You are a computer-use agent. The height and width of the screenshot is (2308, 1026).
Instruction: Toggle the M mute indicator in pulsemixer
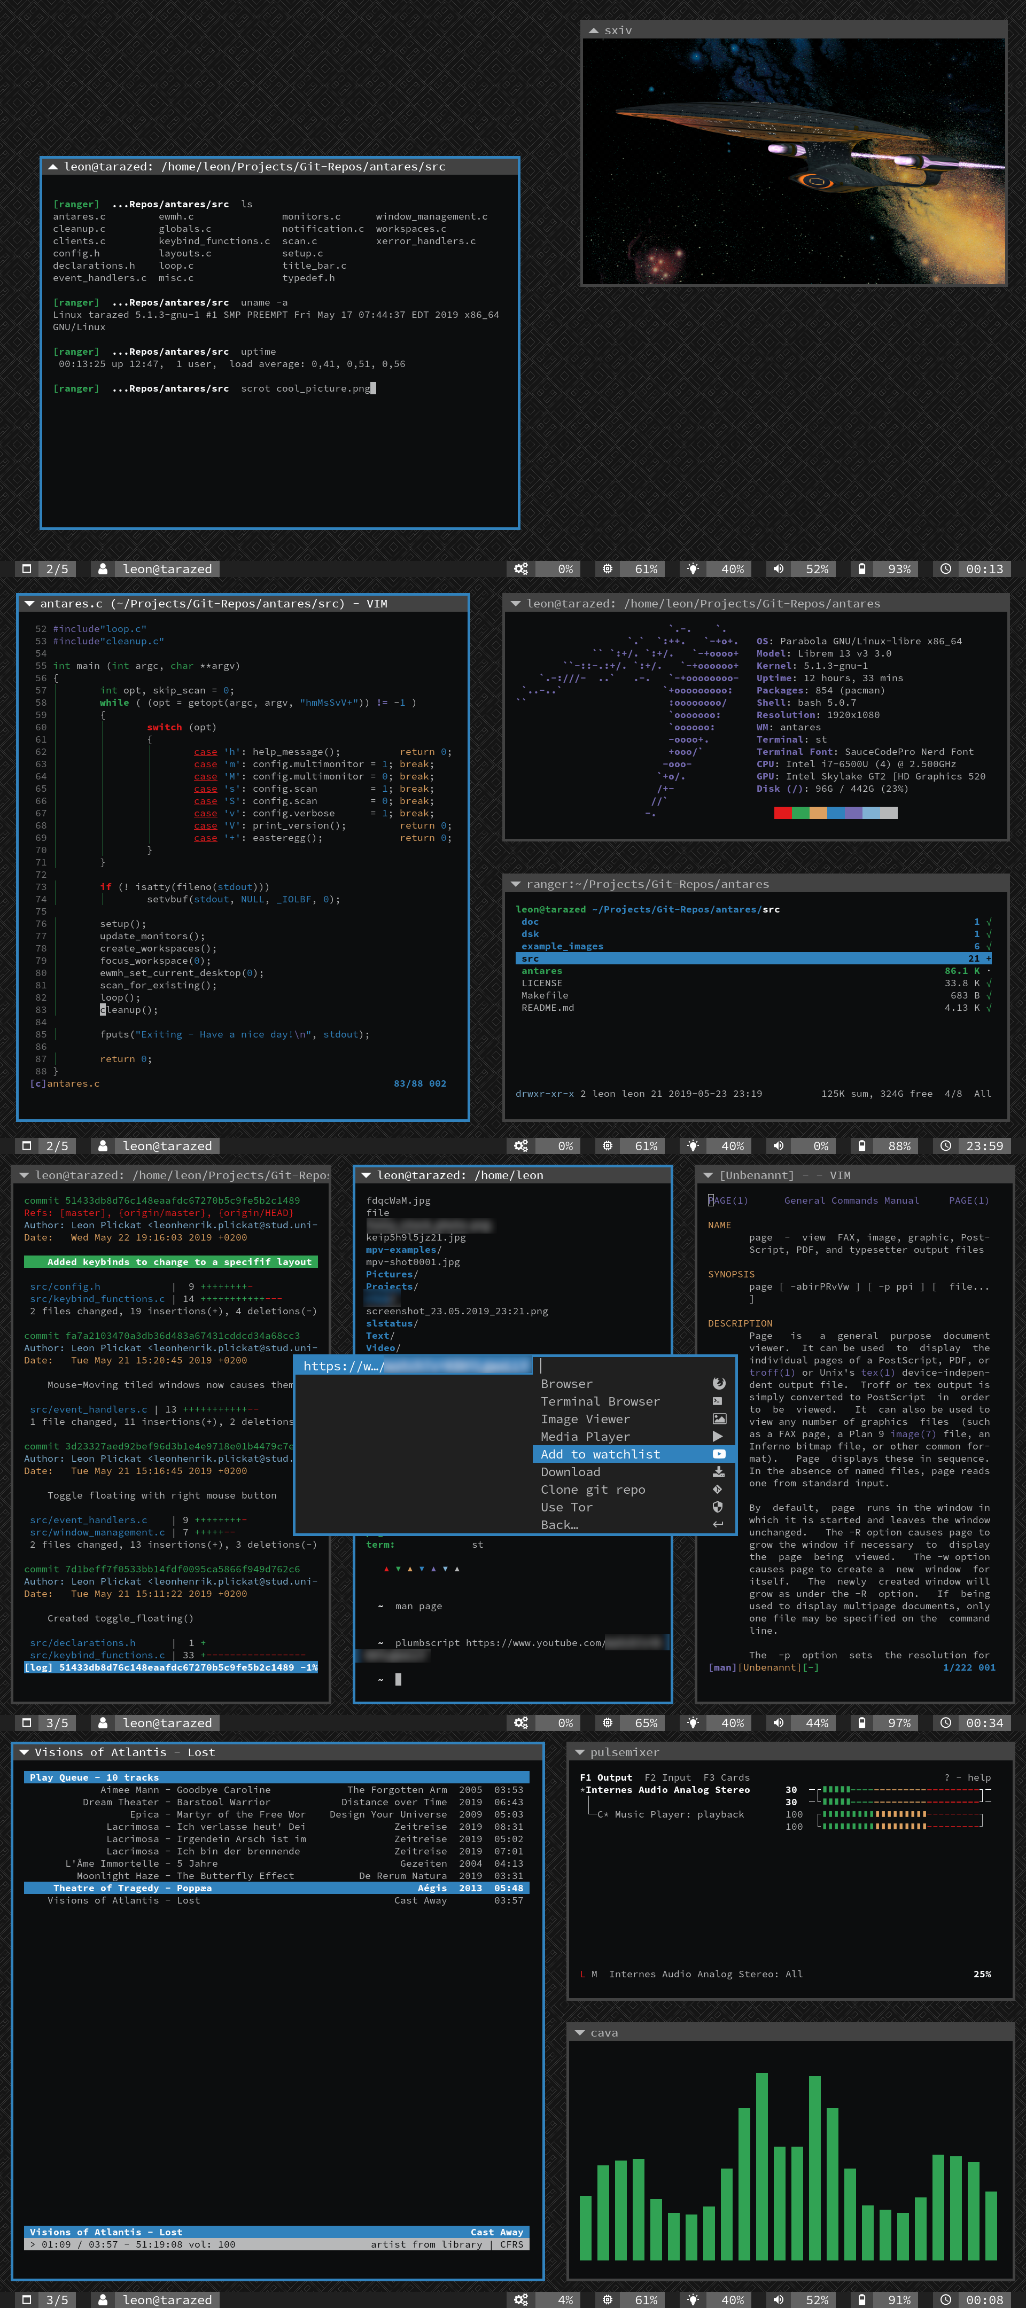pyautogui.click(x=594, y=1974)
